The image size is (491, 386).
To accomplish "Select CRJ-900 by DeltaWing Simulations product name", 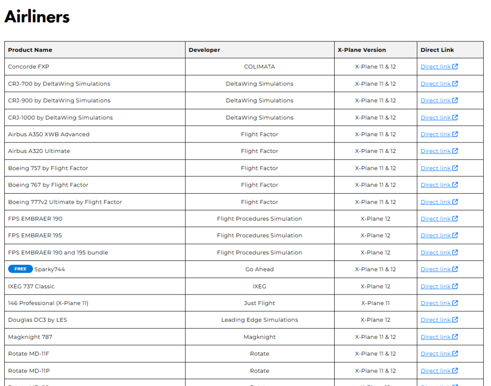I will click(59, 100).
